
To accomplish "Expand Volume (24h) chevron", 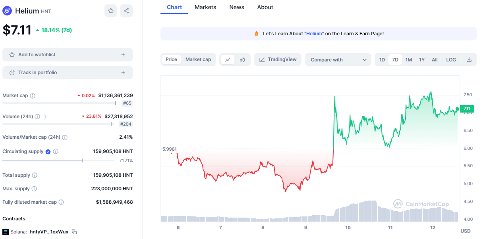I will pyautogui.click(x=45, y=117).
